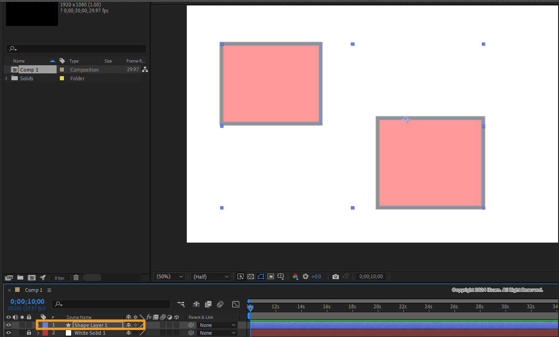Click the Interpret Footage icon in Project panel
559x337 pixels.
click(x=9, y=277)
